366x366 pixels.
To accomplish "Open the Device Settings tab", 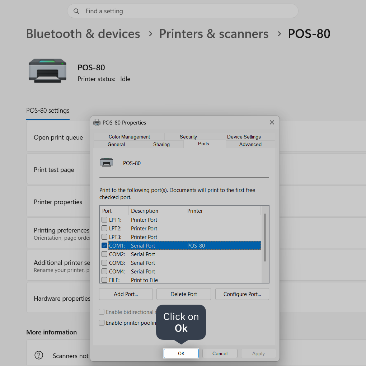I will point(244,137).
